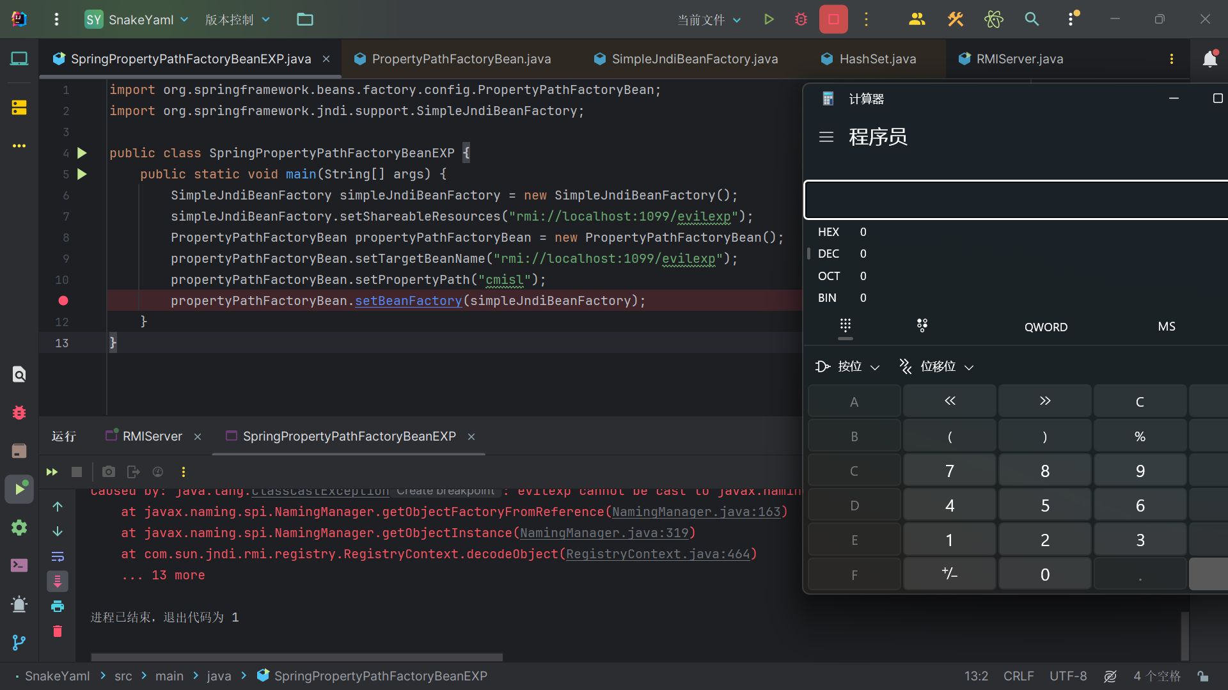
Task: Click the Calculator left shift button
Action: click(x=950, y=401)
